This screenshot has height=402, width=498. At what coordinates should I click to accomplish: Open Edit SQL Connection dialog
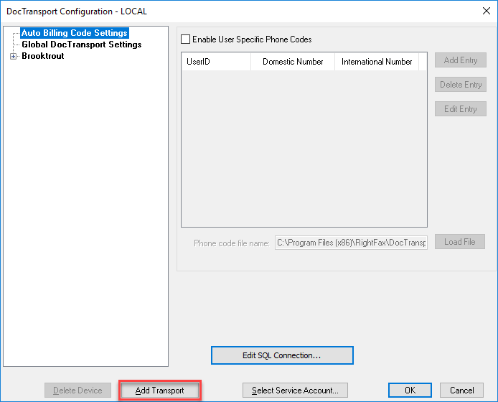pos(282,355)
